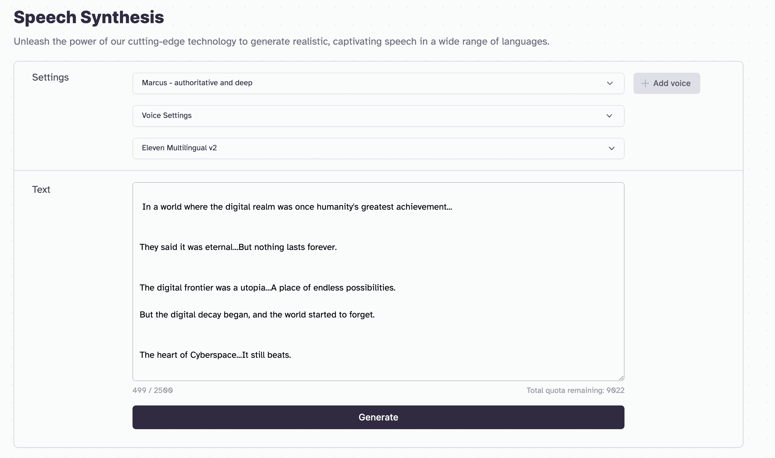Click in the script text area
The width and height of the screenshot is (775, 458).
pos(378,282)
